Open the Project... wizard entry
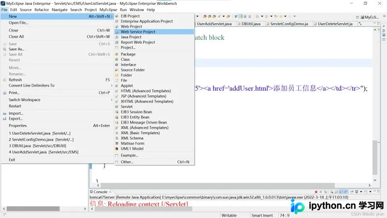Image resolution: width=387 pixels, height=218 pixels. (154, 47)
